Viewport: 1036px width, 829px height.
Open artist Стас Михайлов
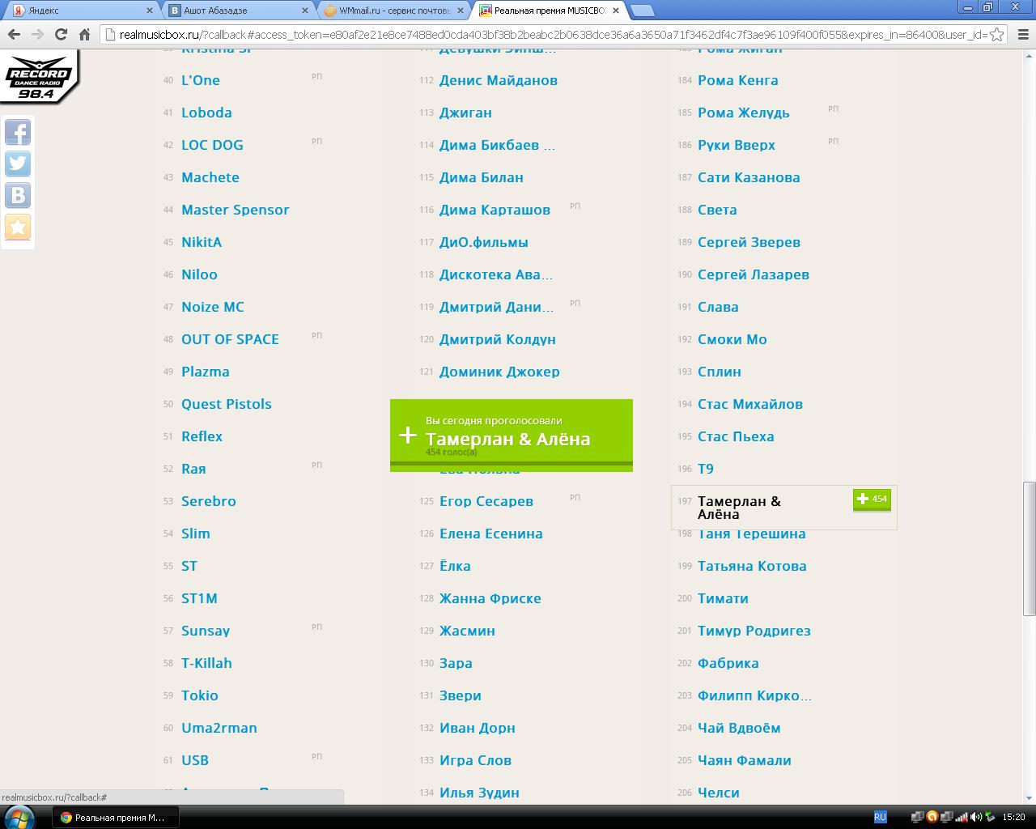coord(750,404)
